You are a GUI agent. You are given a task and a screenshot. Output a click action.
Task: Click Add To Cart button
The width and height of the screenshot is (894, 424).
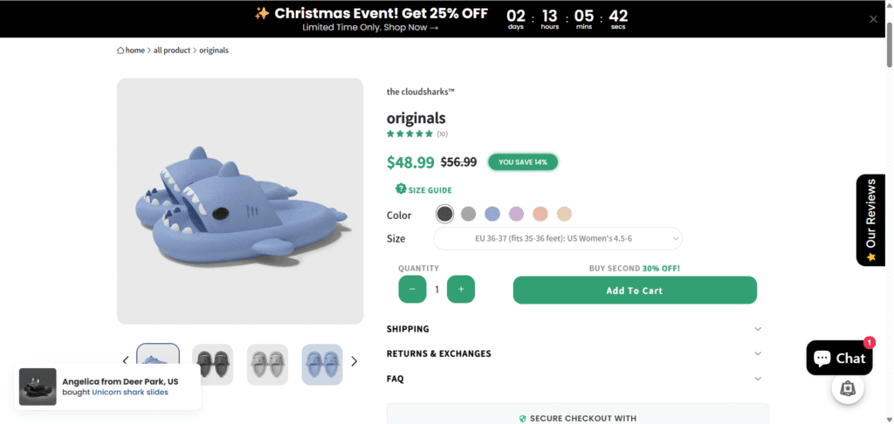pyautogui.click(x=635, y=291)
